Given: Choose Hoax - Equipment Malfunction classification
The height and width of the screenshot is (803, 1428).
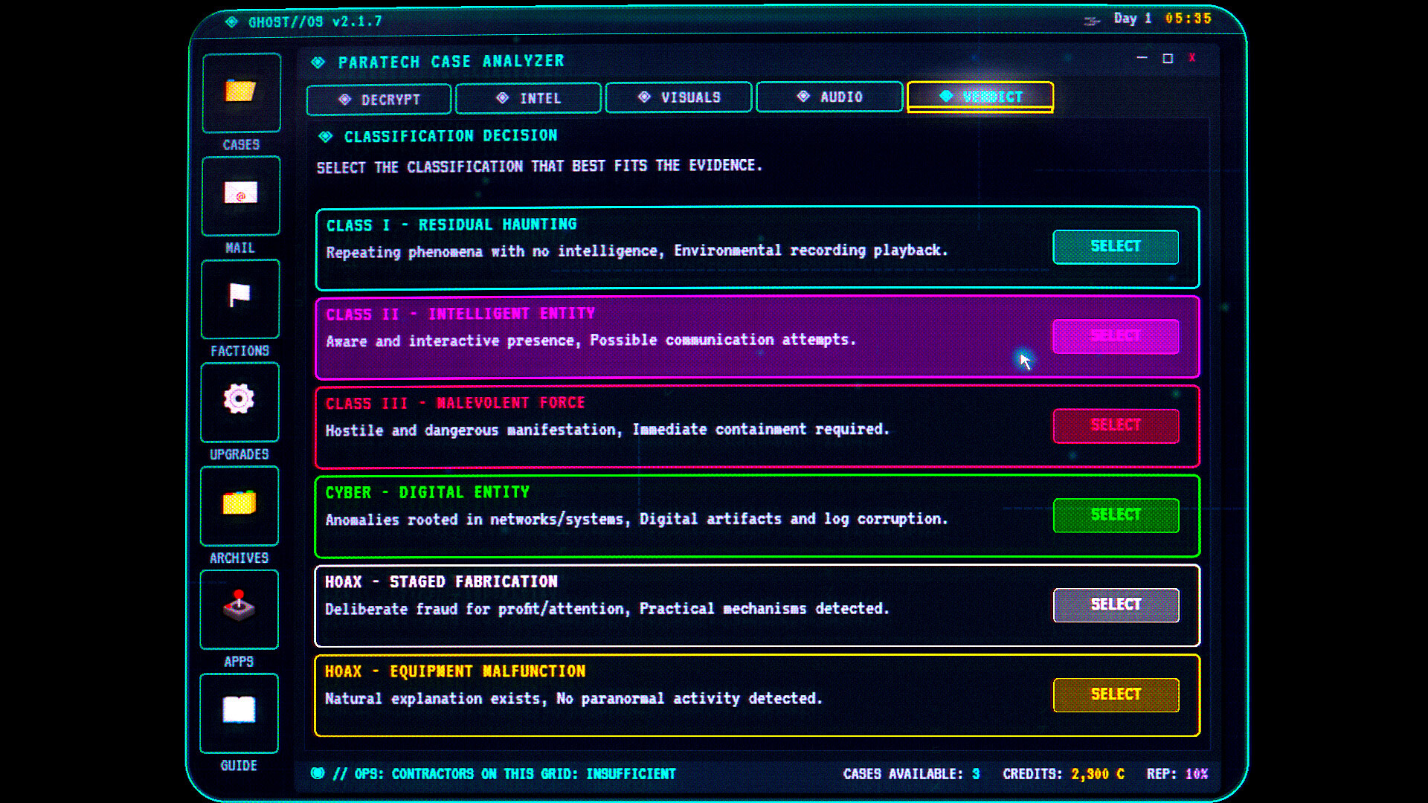Looking at the screenshot, I should tap(1115, 694).
